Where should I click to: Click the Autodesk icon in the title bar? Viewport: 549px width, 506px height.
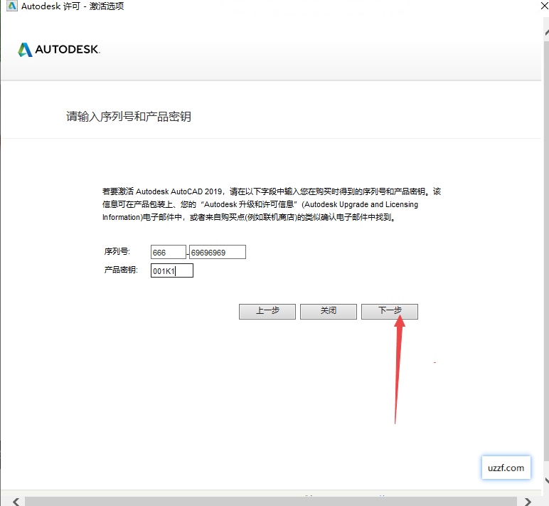[x=9, y=6]
